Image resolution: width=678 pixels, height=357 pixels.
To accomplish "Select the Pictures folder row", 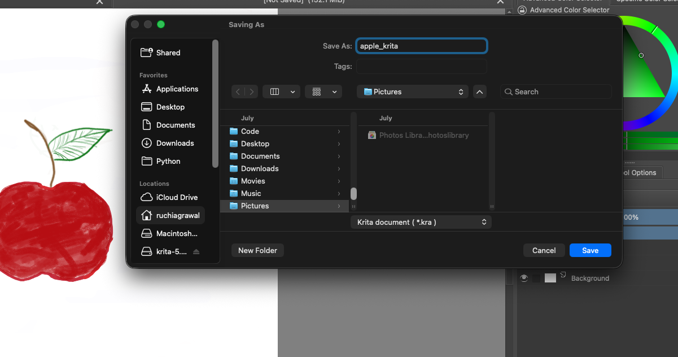I will (285, 206).
